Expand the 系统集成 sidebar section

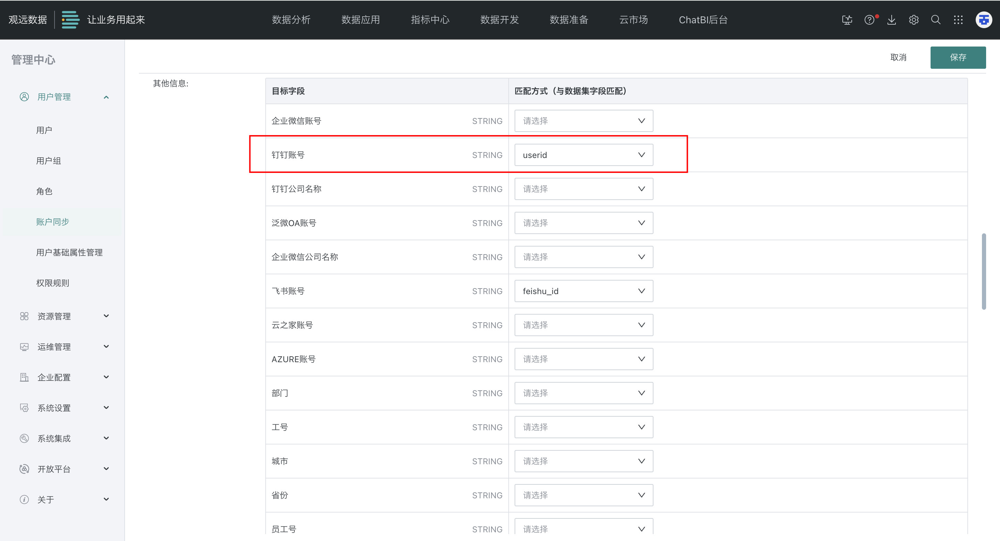click(106, 438)
